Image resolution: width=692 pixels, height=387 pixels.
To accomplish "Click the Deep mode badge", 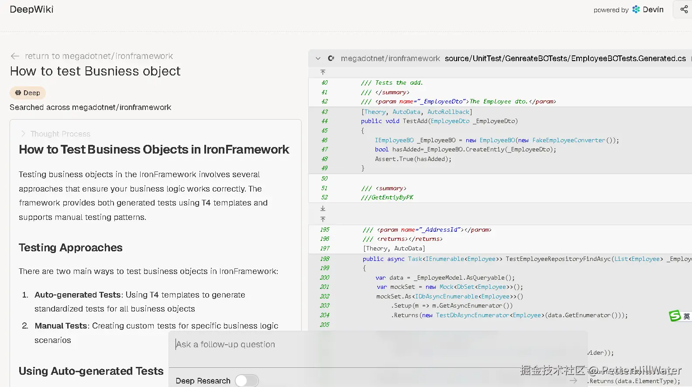I will coord(28,93).
